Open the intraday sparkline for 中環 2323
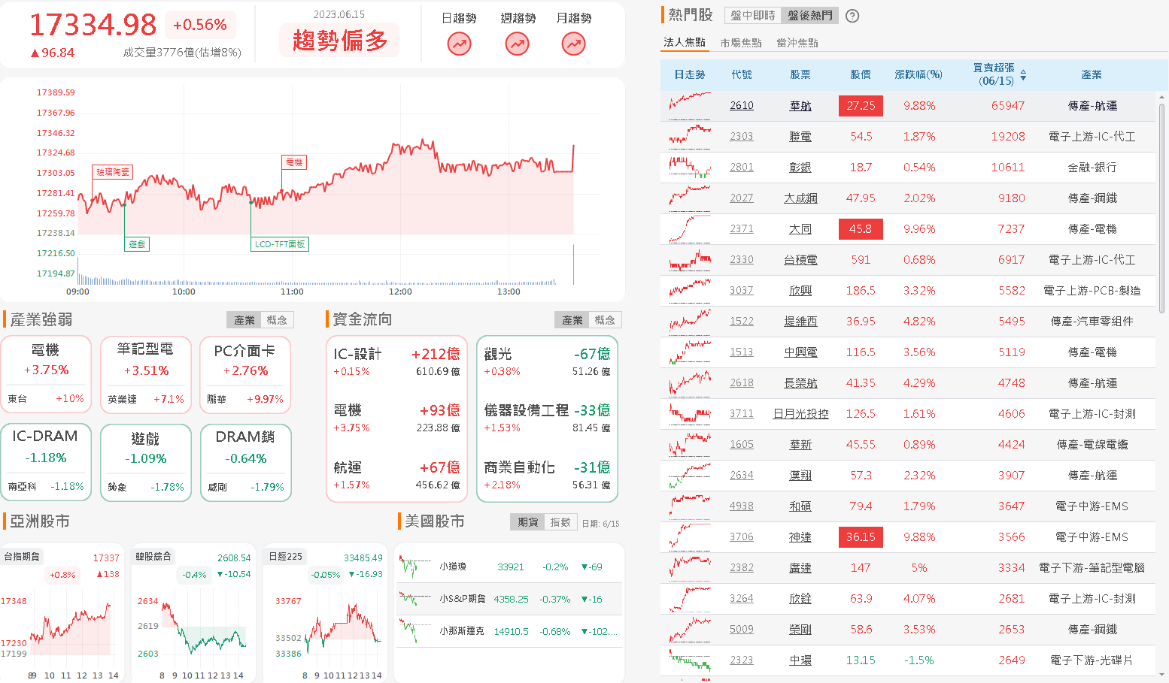 (x=690, y=660)
